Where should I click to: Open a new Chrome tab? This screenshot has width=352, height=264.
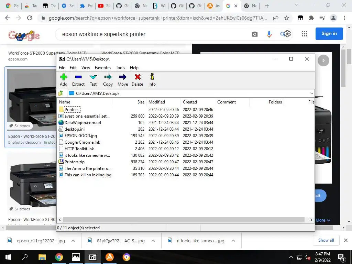point(267,6)
